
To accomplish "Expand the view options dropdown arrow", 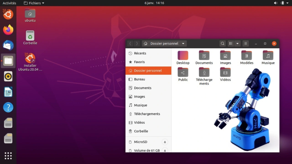I will click(x=238, y=44).
